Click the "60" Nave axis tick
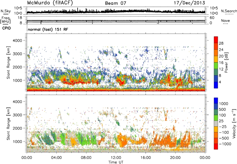 pyautogui.click(x=212, y=18)
